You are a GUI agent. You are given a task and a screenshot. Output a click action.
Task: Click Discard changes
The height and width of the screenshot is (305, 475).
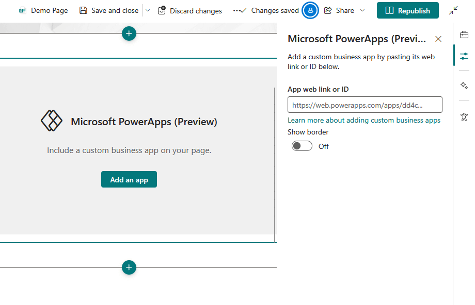(189, 11)
